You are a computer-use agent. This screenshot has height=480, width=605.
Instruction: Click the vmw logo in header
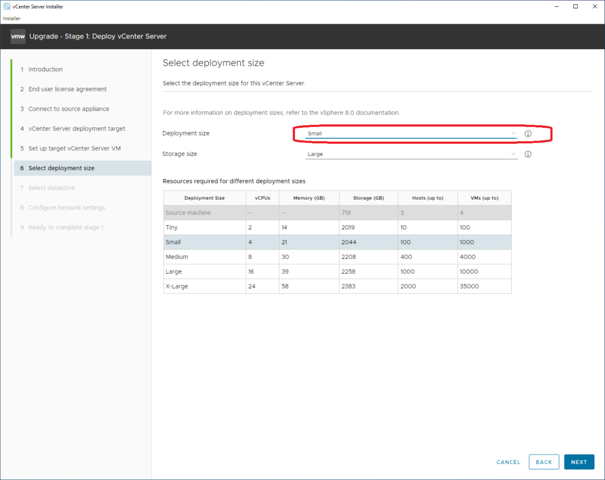coord(17,36)
